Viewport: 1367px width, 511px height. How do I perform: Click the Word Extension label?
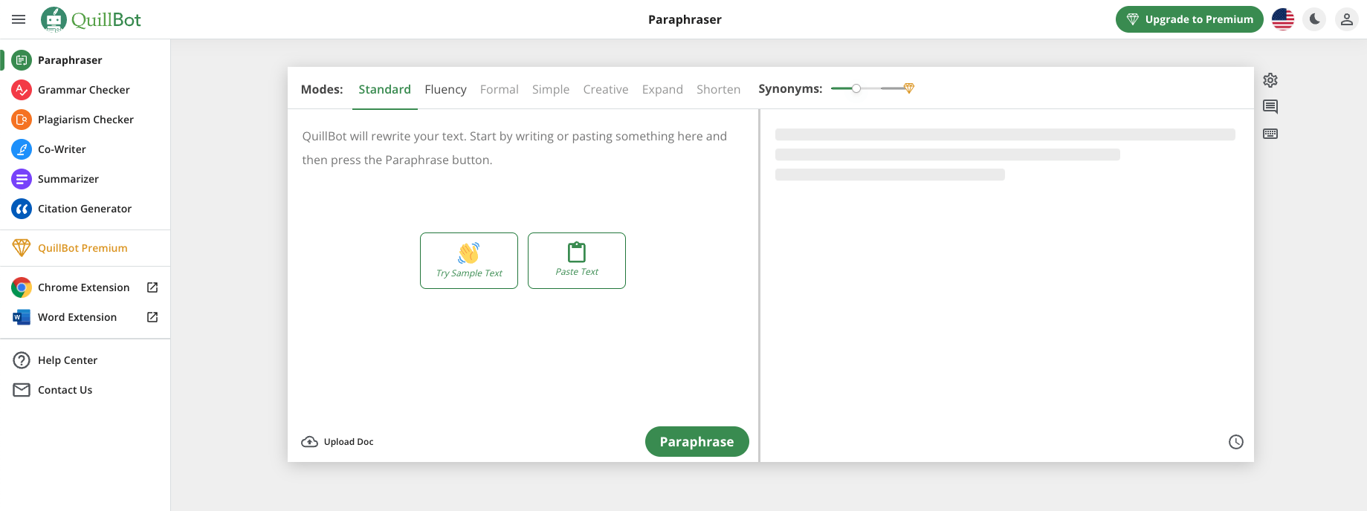click(x=77, y=317)
